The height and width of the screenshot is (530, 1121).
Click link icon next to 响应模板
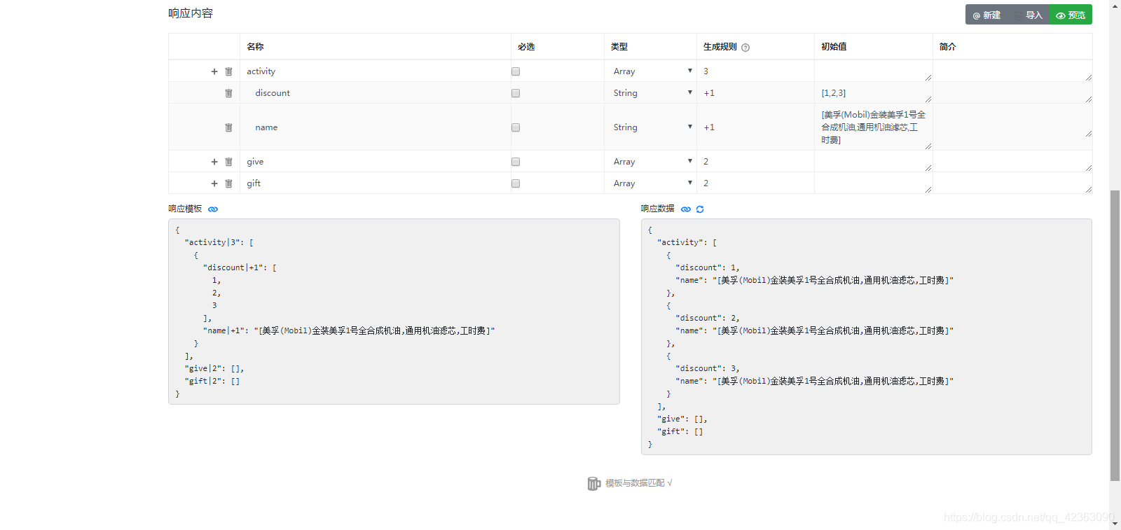point(213,209)
